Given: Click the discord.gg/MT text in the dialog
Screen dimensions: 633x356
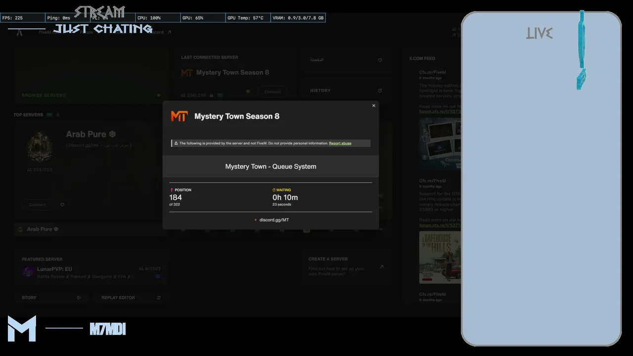Looking at the screenshot, I should [274, 220].
